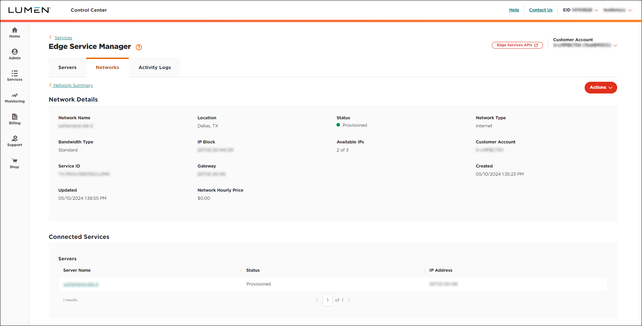Click the Provisioned status in server row

pyautogui.click(x=259, y=284)
